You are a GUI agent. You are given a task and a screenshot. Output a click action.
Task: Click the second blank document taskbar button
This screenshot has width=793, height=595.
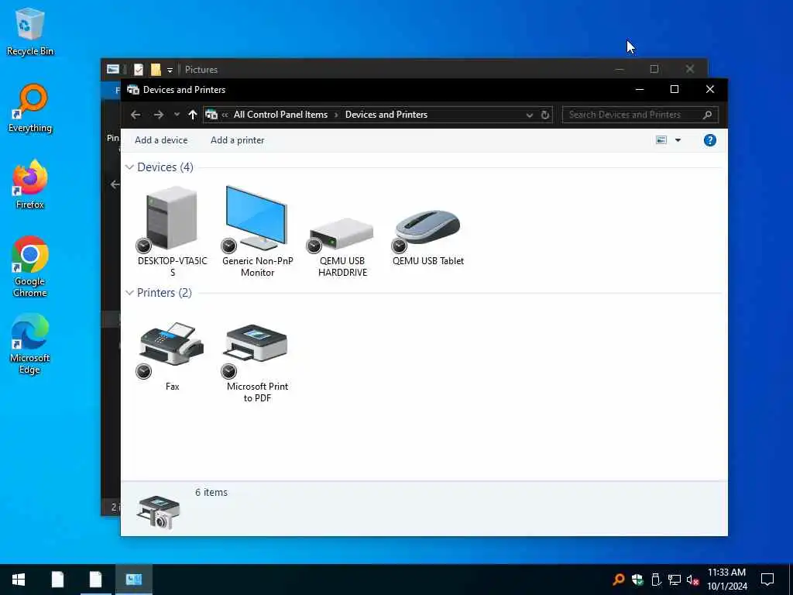(x=95, y=580)
